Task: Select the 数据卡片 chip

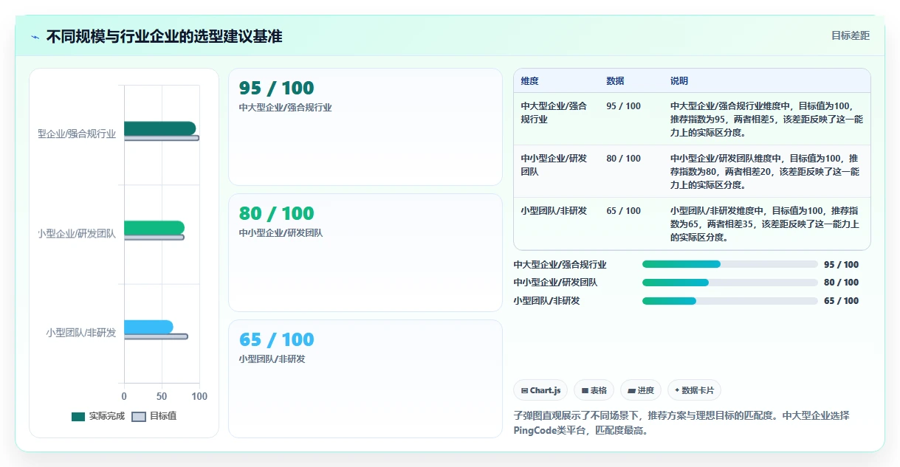Action: [x=695, y=390]
